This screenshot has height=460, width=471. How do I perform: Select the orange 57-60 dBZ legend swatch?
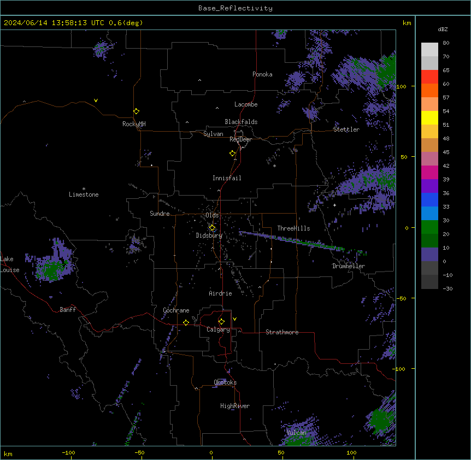(x=429, y=90)
